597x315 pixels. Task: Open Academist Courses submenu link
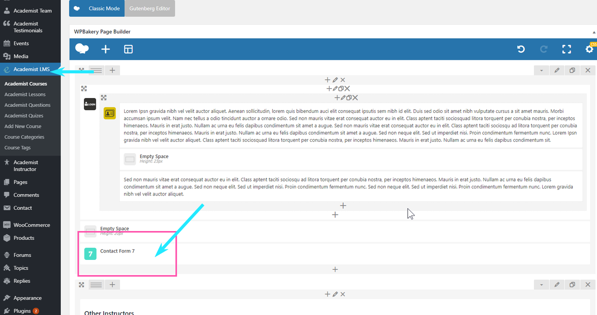[x=26, y=84]
